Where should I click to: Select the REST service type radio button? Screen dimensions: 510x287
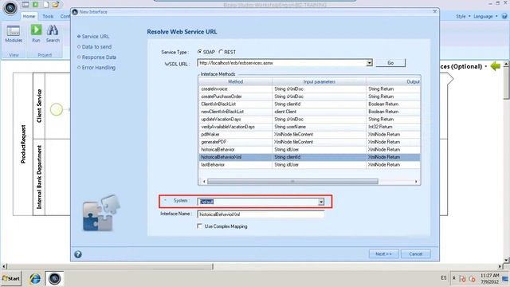click(x=221, y=52)
